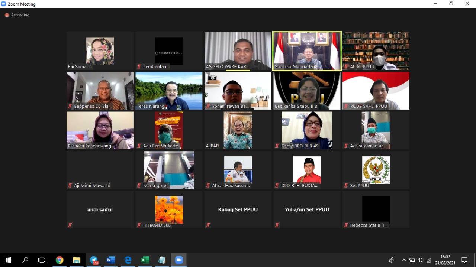Switch to Microsoft Word in the taskbar
476x267 pixels.
point(110,260)
